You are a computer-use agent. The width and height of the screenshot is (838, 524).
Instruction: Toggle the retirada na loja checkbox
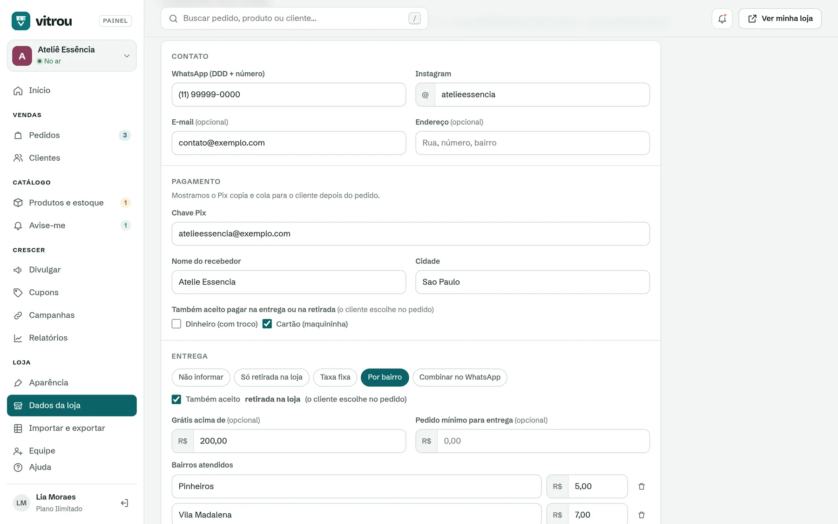[176, 399]
